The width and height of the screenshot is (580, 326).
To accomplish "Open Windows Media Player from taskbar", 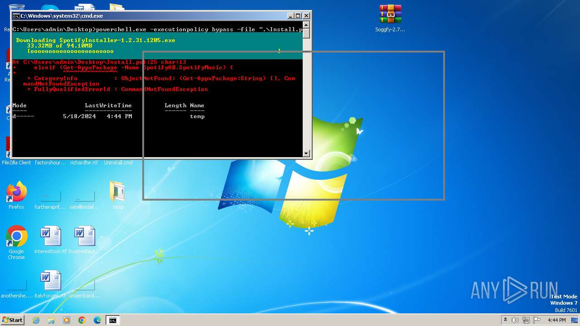I will coord(67,320).
